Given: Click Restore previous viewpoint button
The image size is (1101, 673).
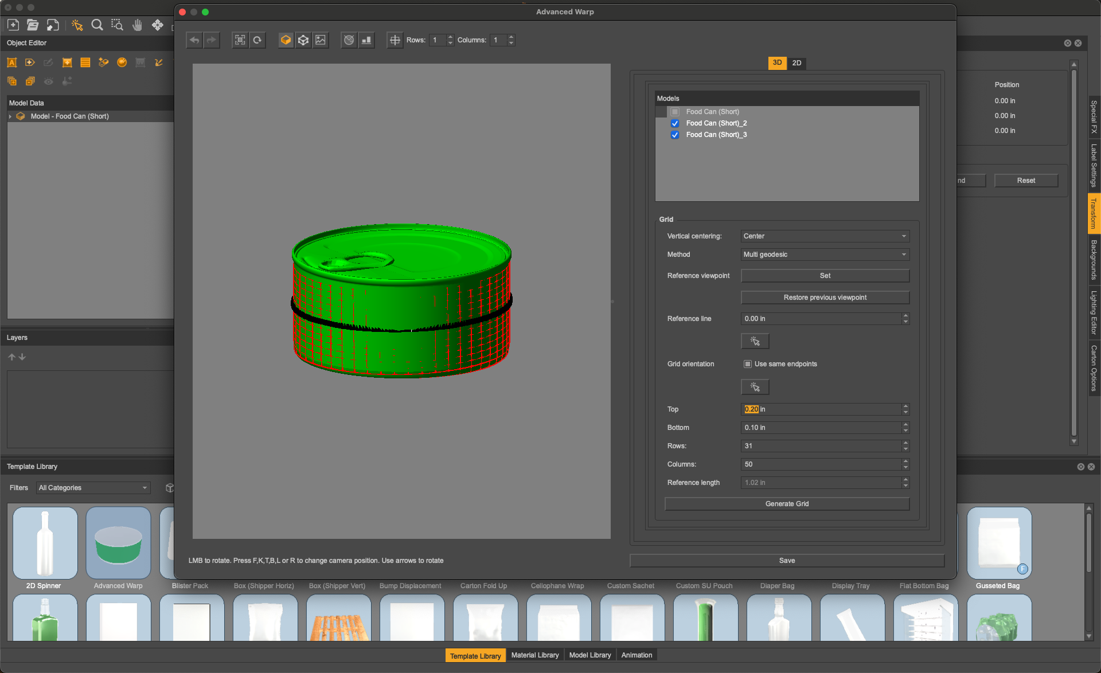Looking at the screenshot, I should click(825, 298).
